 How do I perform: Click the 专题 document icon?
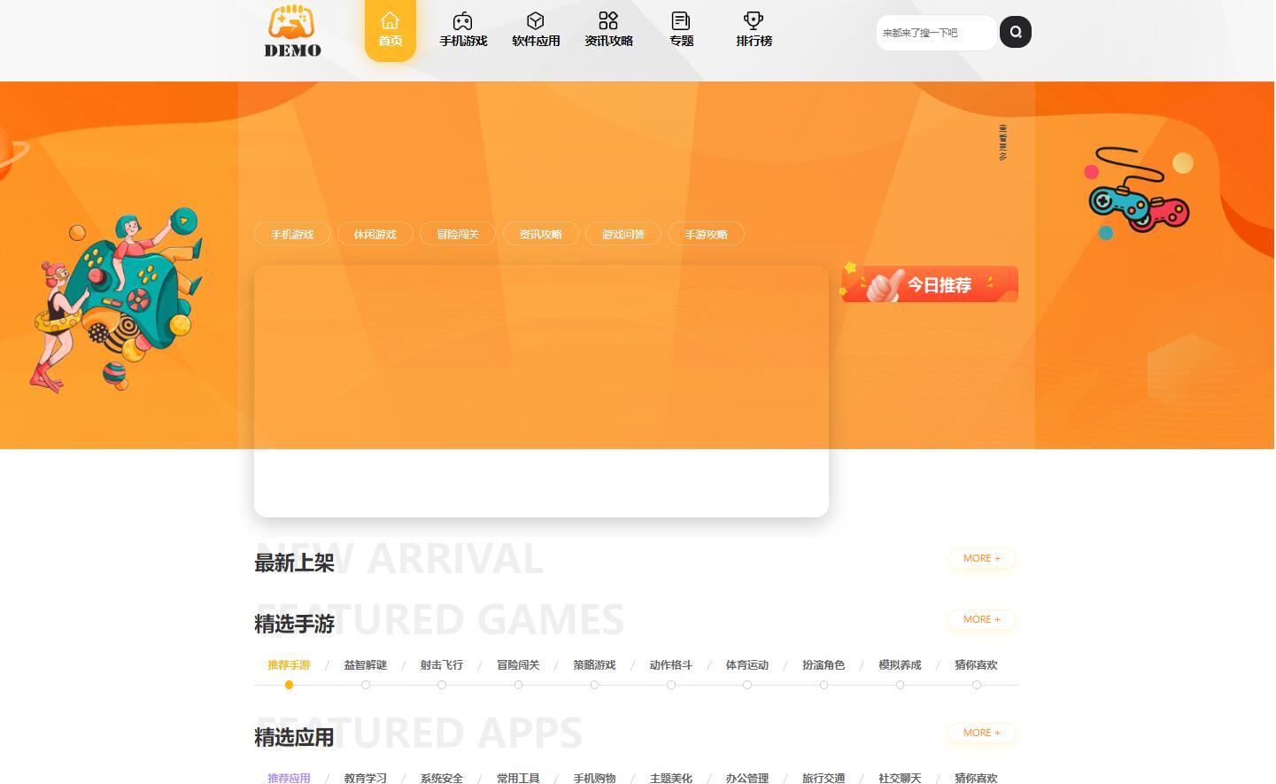click(x=681, y=20)
